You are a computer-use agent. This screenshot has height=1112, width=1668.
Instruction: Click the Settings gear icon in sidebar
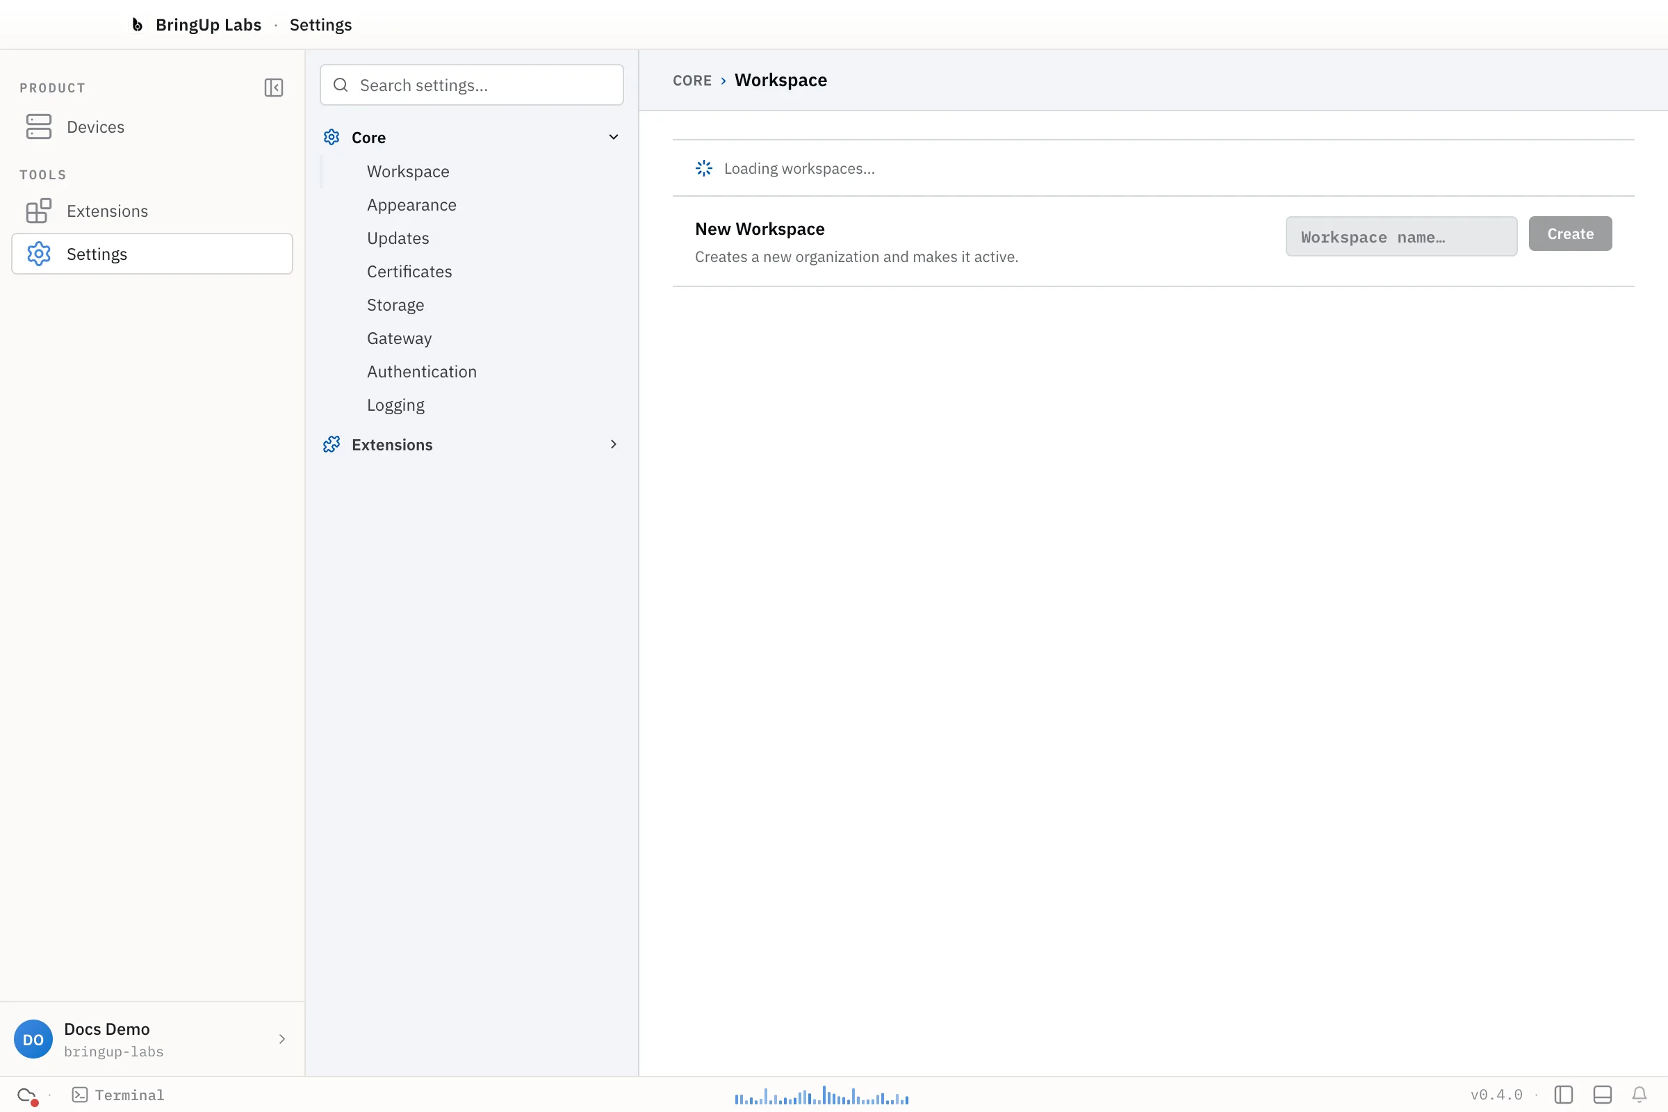pos(39,254)
